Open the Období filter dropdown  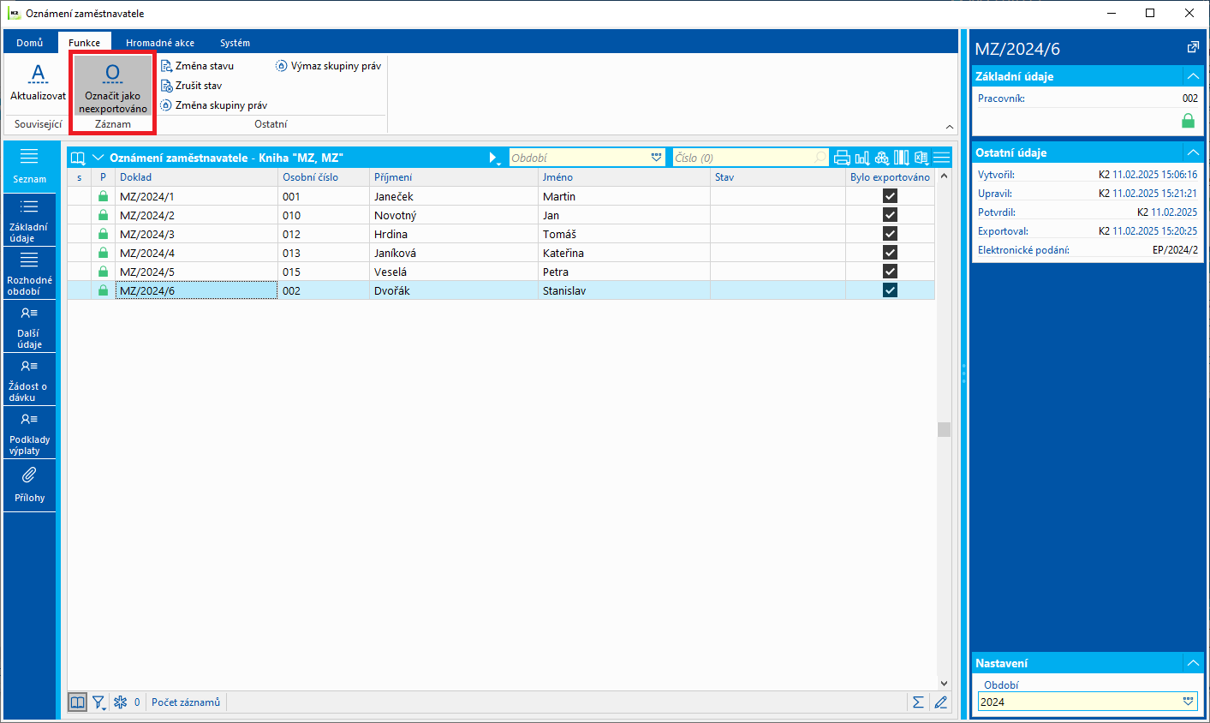coord(657,158)
